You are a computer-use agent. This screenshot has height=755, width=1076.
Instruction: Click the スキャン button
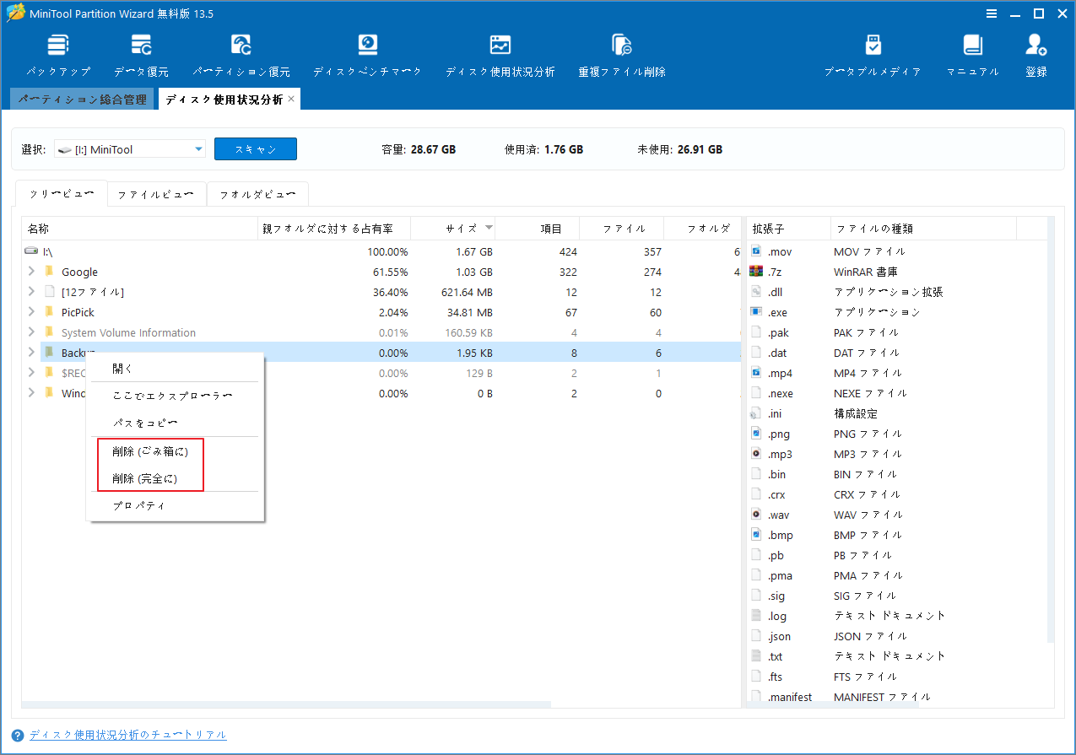pos(255,148)
